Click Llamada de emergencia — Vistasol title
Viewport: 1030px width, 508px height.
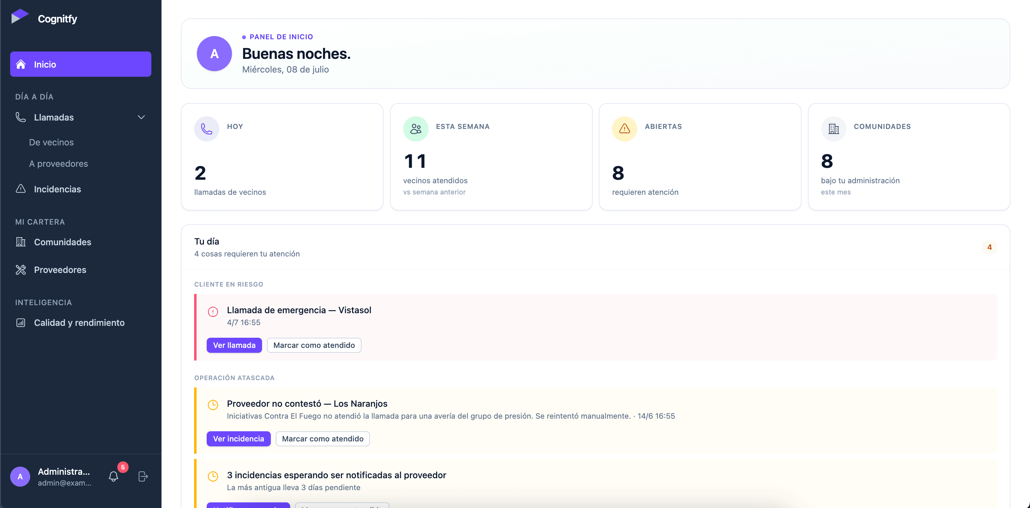point(299,310)
